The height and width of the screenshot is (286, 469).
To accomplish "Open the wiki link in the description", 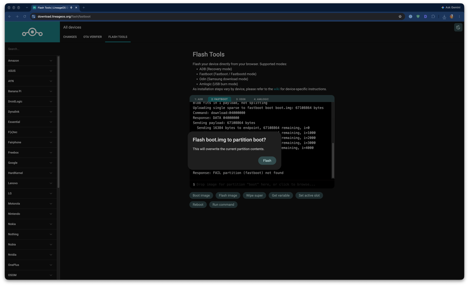I will point(277,89).
